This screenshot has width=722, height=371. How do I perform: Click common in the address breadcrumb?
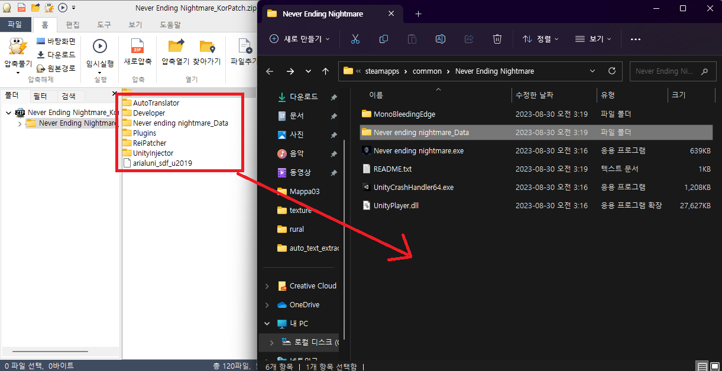(x=428, y=71)
